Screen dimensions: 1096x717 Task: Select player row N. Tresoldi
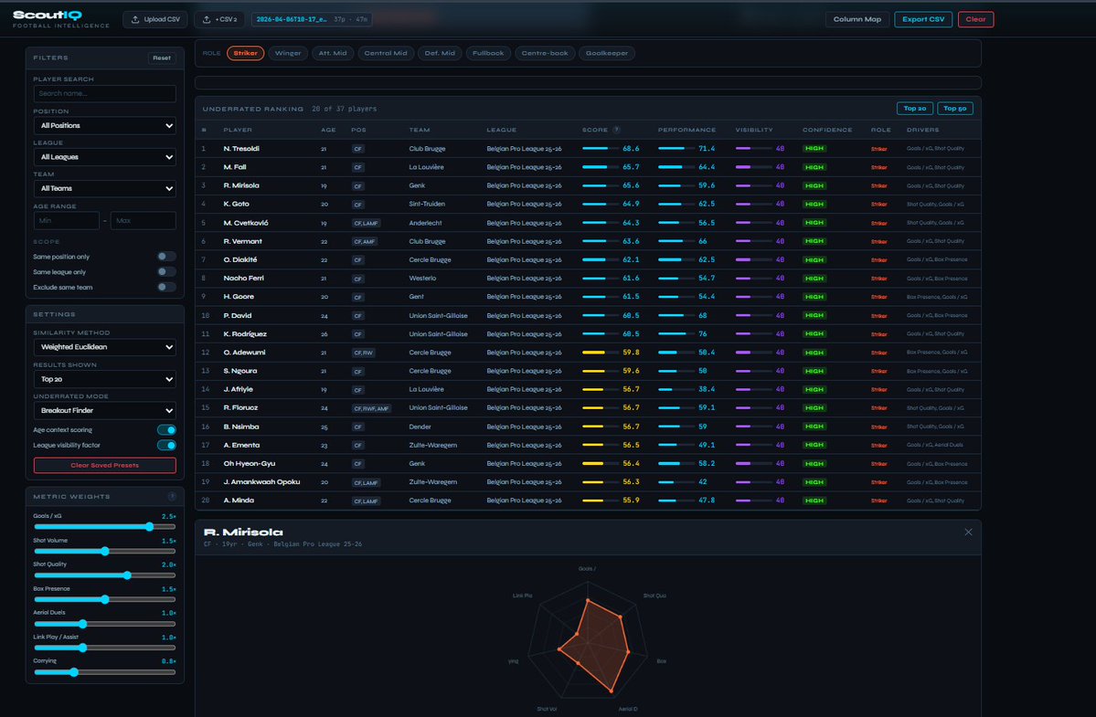pyautogui.click(x=588, y=149)
